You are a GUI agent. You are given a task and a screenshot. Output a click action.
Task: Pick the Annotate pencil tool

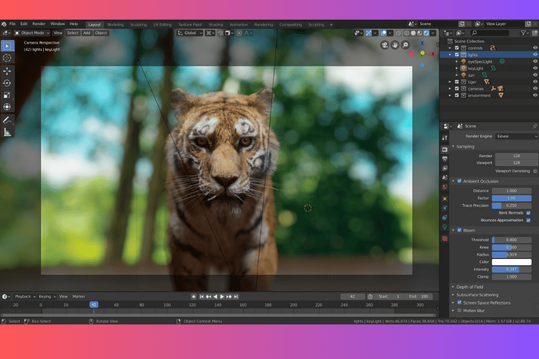coord(7,120)
